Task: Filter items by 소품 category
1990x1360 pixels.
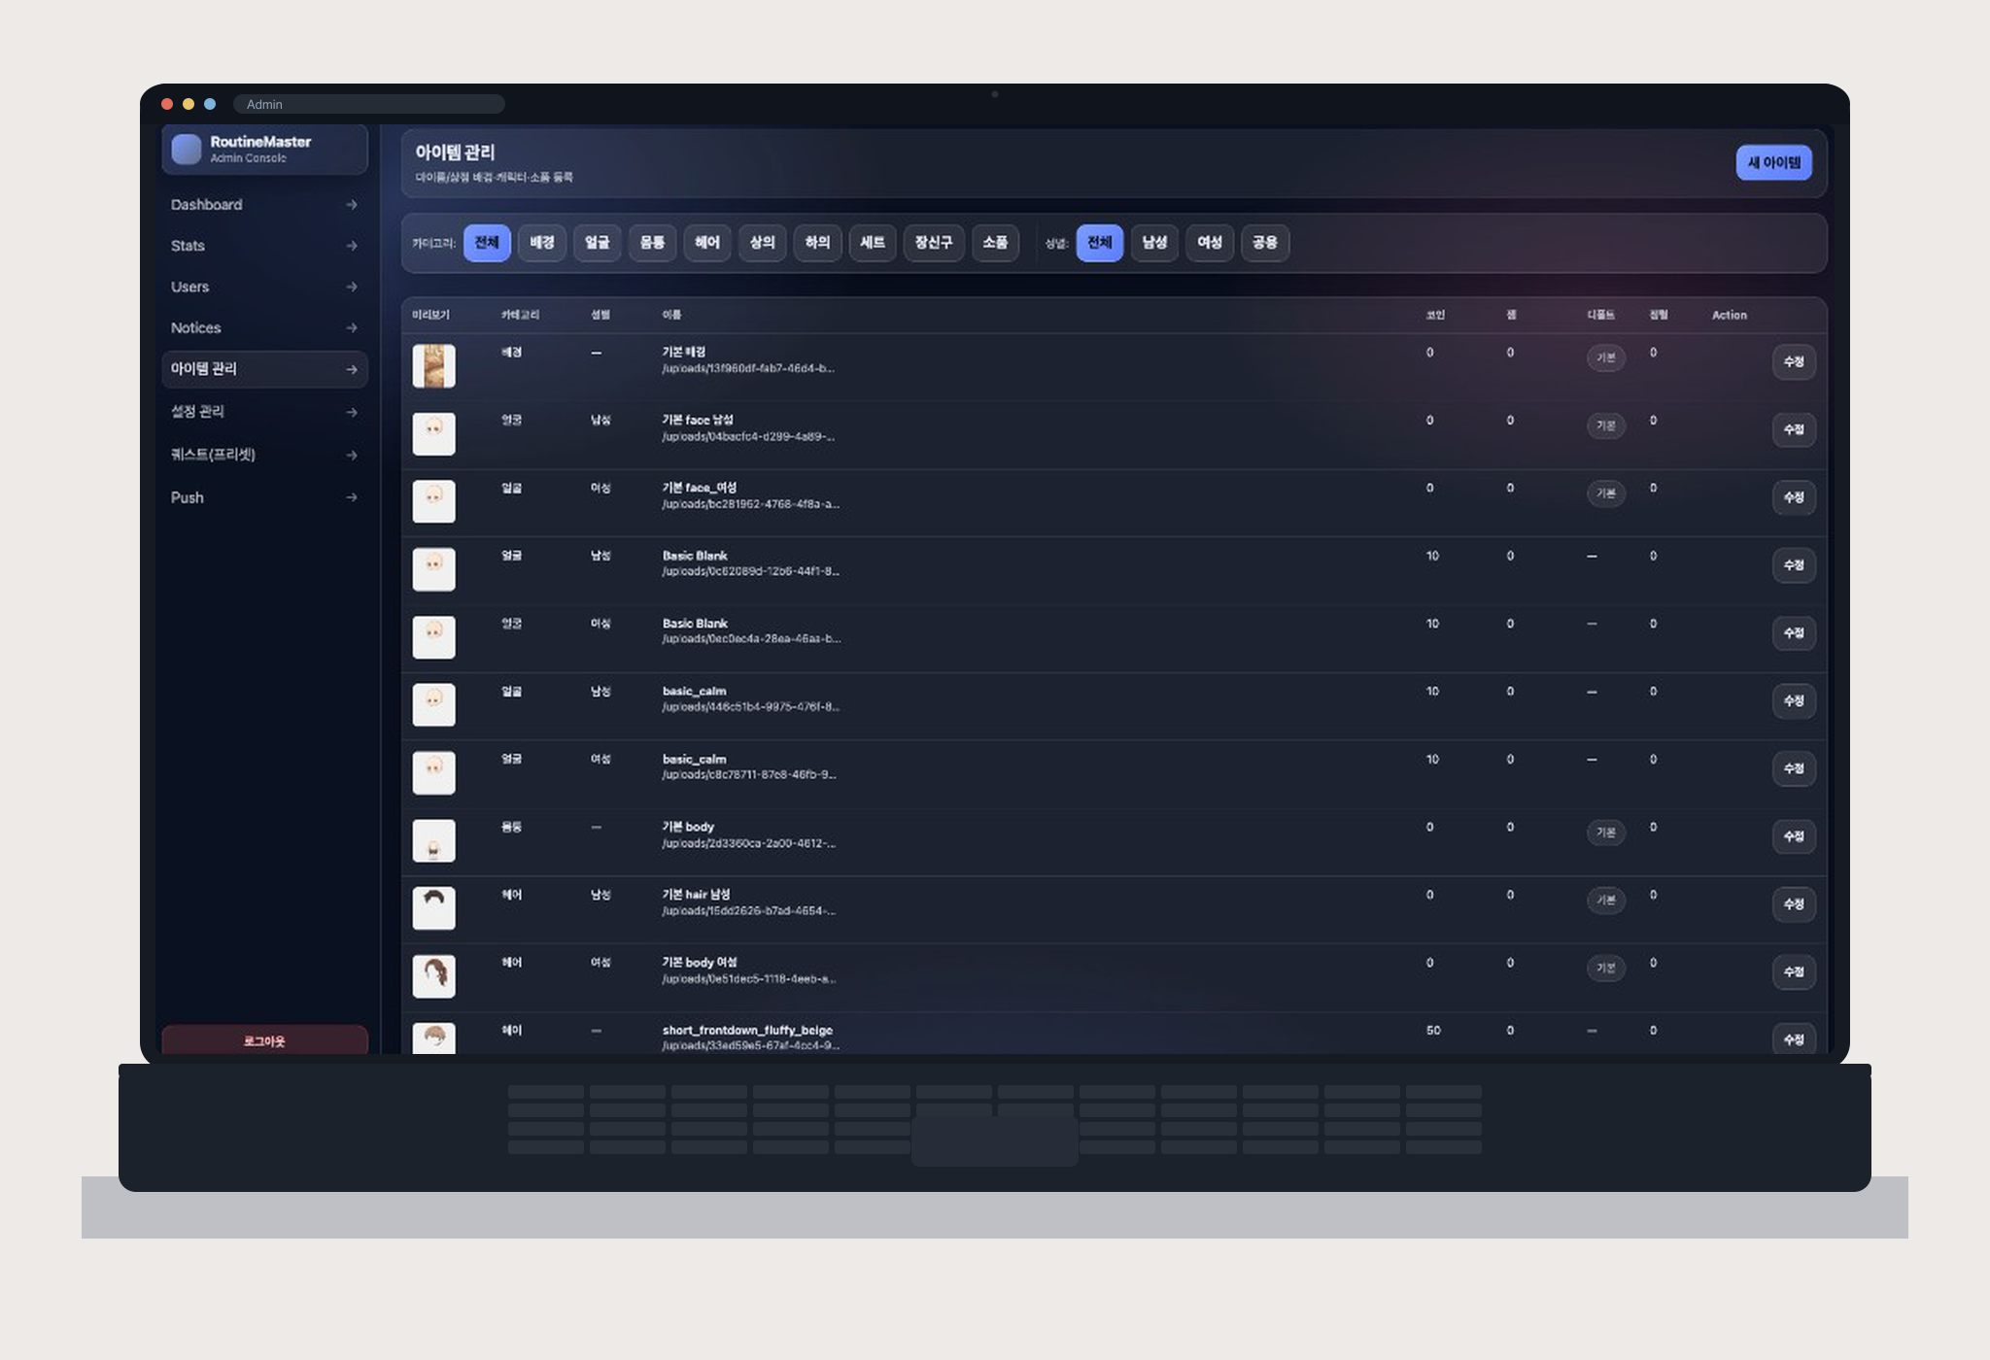Action: click(995, 243)
